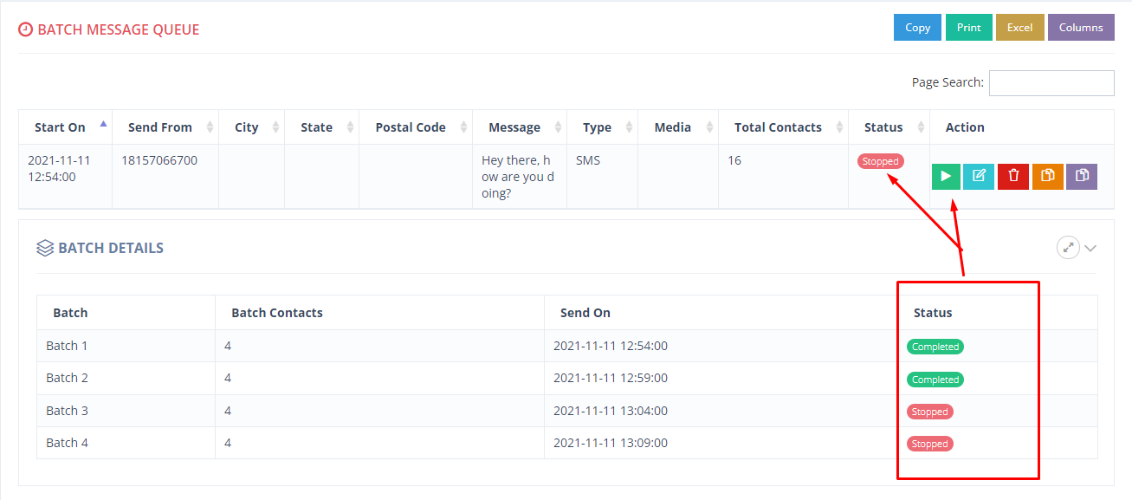Image resolution: width=1132 pixels, height=500 pixels.
Task: Click the purple clipboard icon in Action column
Action: 1082,176
